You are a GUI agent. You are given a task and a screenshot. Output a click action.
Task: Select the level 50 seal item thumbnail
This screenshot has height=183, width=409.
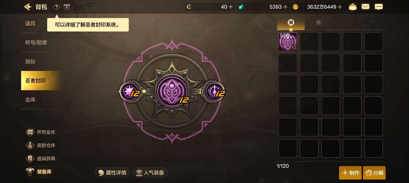coord(288,42)
